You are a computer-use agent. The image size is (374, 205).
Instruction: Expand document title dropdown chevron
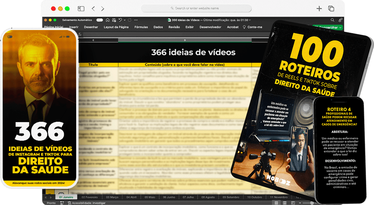250,20
